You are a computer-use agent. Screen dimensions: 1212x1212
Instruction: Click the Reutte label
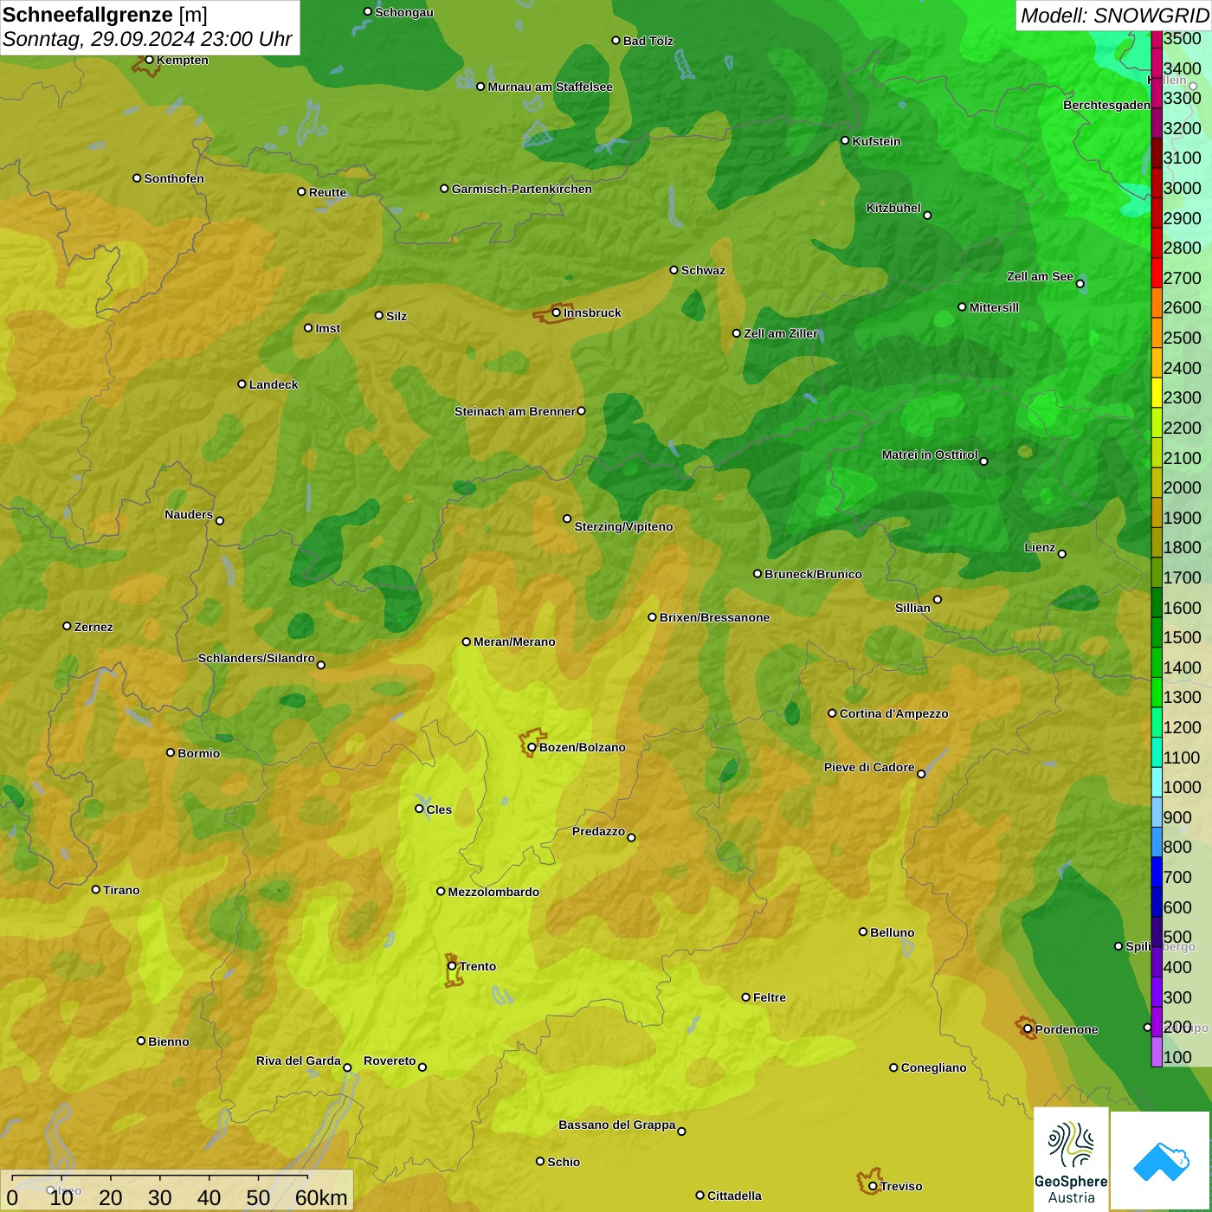pos(327,192)
